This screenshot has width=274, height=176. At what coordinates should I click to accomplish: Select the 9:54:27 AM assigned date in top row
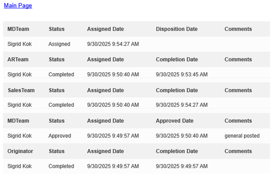click(113, 44)
